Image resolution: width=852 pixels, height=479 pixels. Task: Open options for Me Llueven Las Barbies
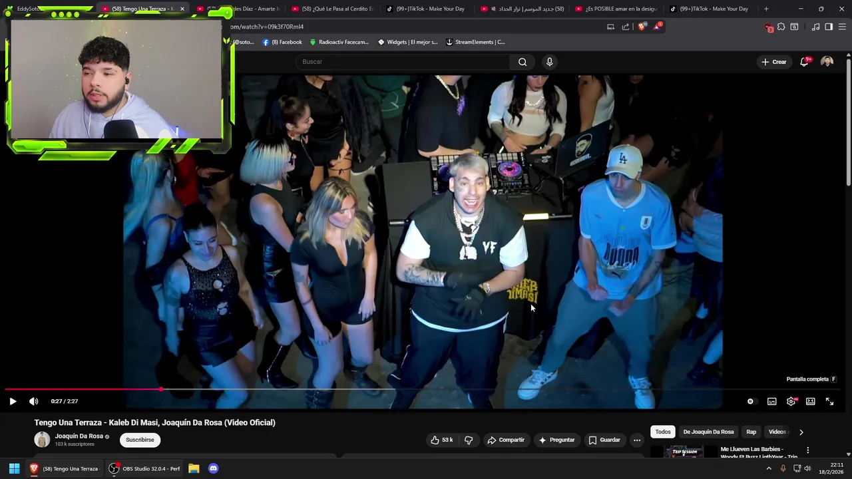click(807, 450)
